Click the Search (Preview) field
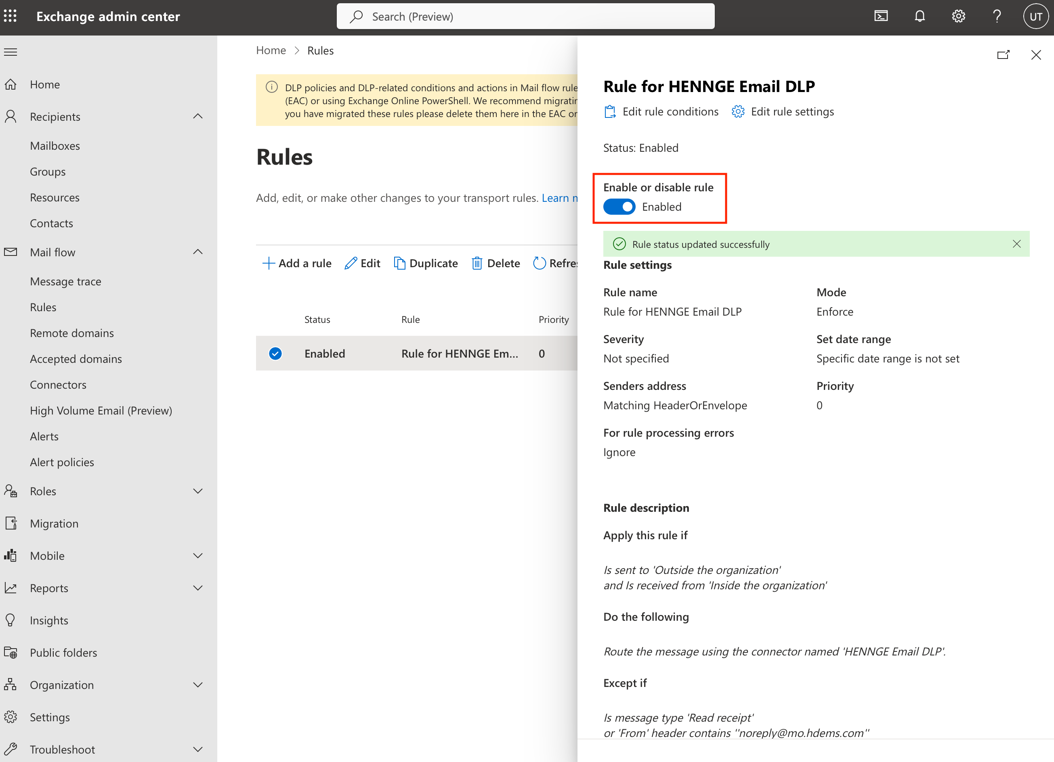This screenshot has width=1054, height=762. (526, 17)
